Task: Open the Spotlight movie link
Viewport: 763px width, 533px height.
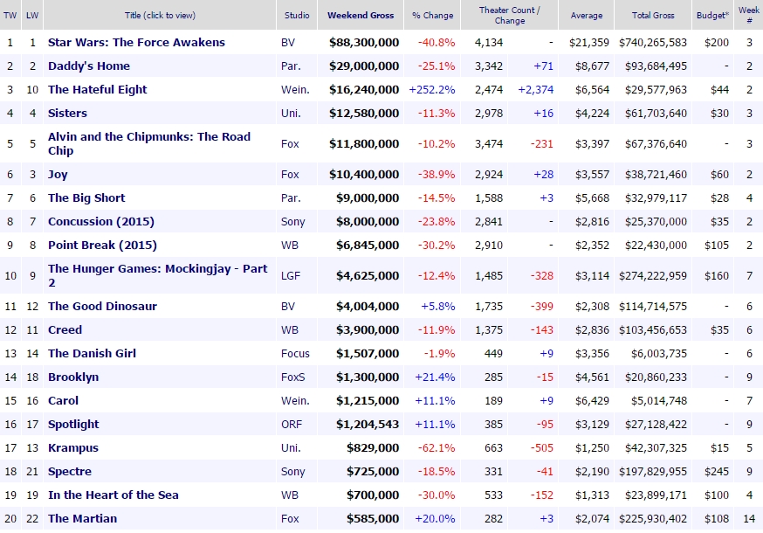Action: (73, 425)
